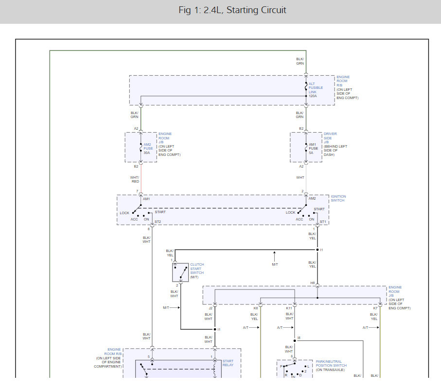Click the K7 connector pin label
The image size is (441, 389).
click(x=375, y=308)
